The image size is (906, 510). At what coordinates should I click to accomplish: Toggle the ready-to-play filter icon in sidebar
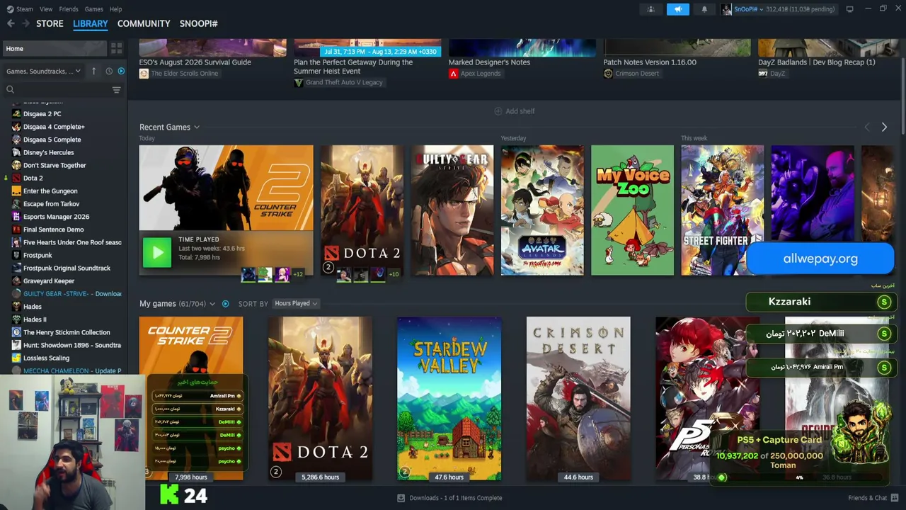coord(121,71)
